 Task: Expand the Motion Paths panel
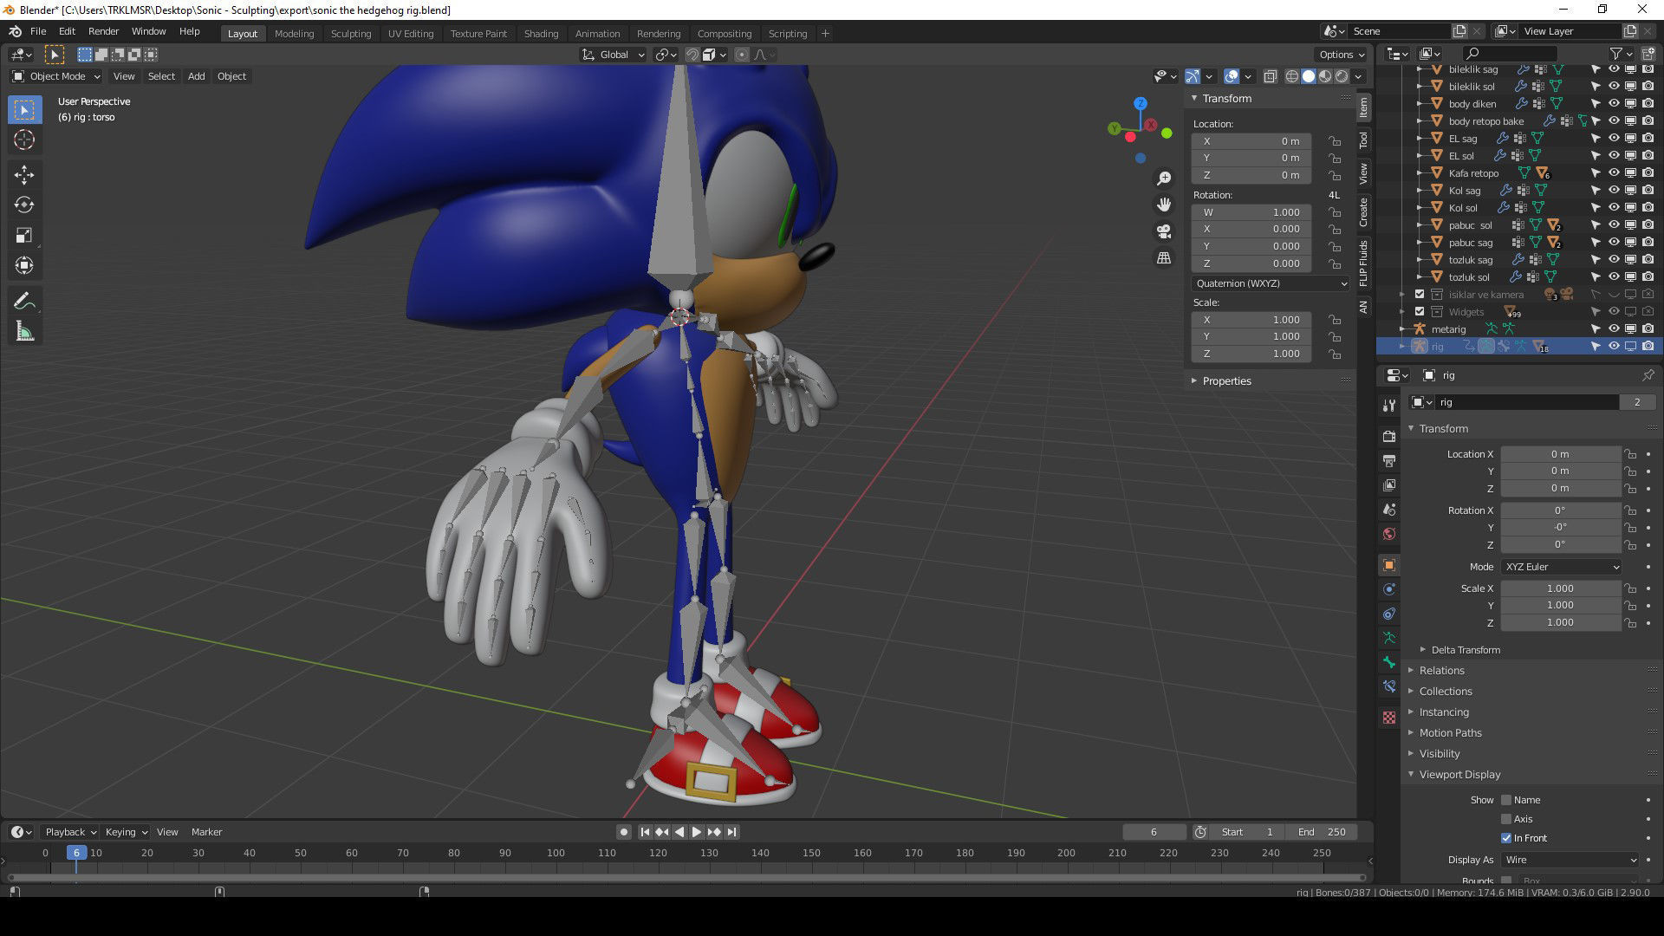[1450, 732]
